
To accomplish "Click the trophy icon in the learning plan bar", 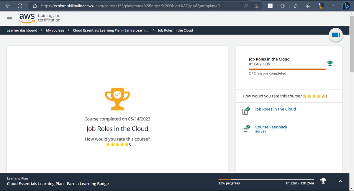I will 323,181.
